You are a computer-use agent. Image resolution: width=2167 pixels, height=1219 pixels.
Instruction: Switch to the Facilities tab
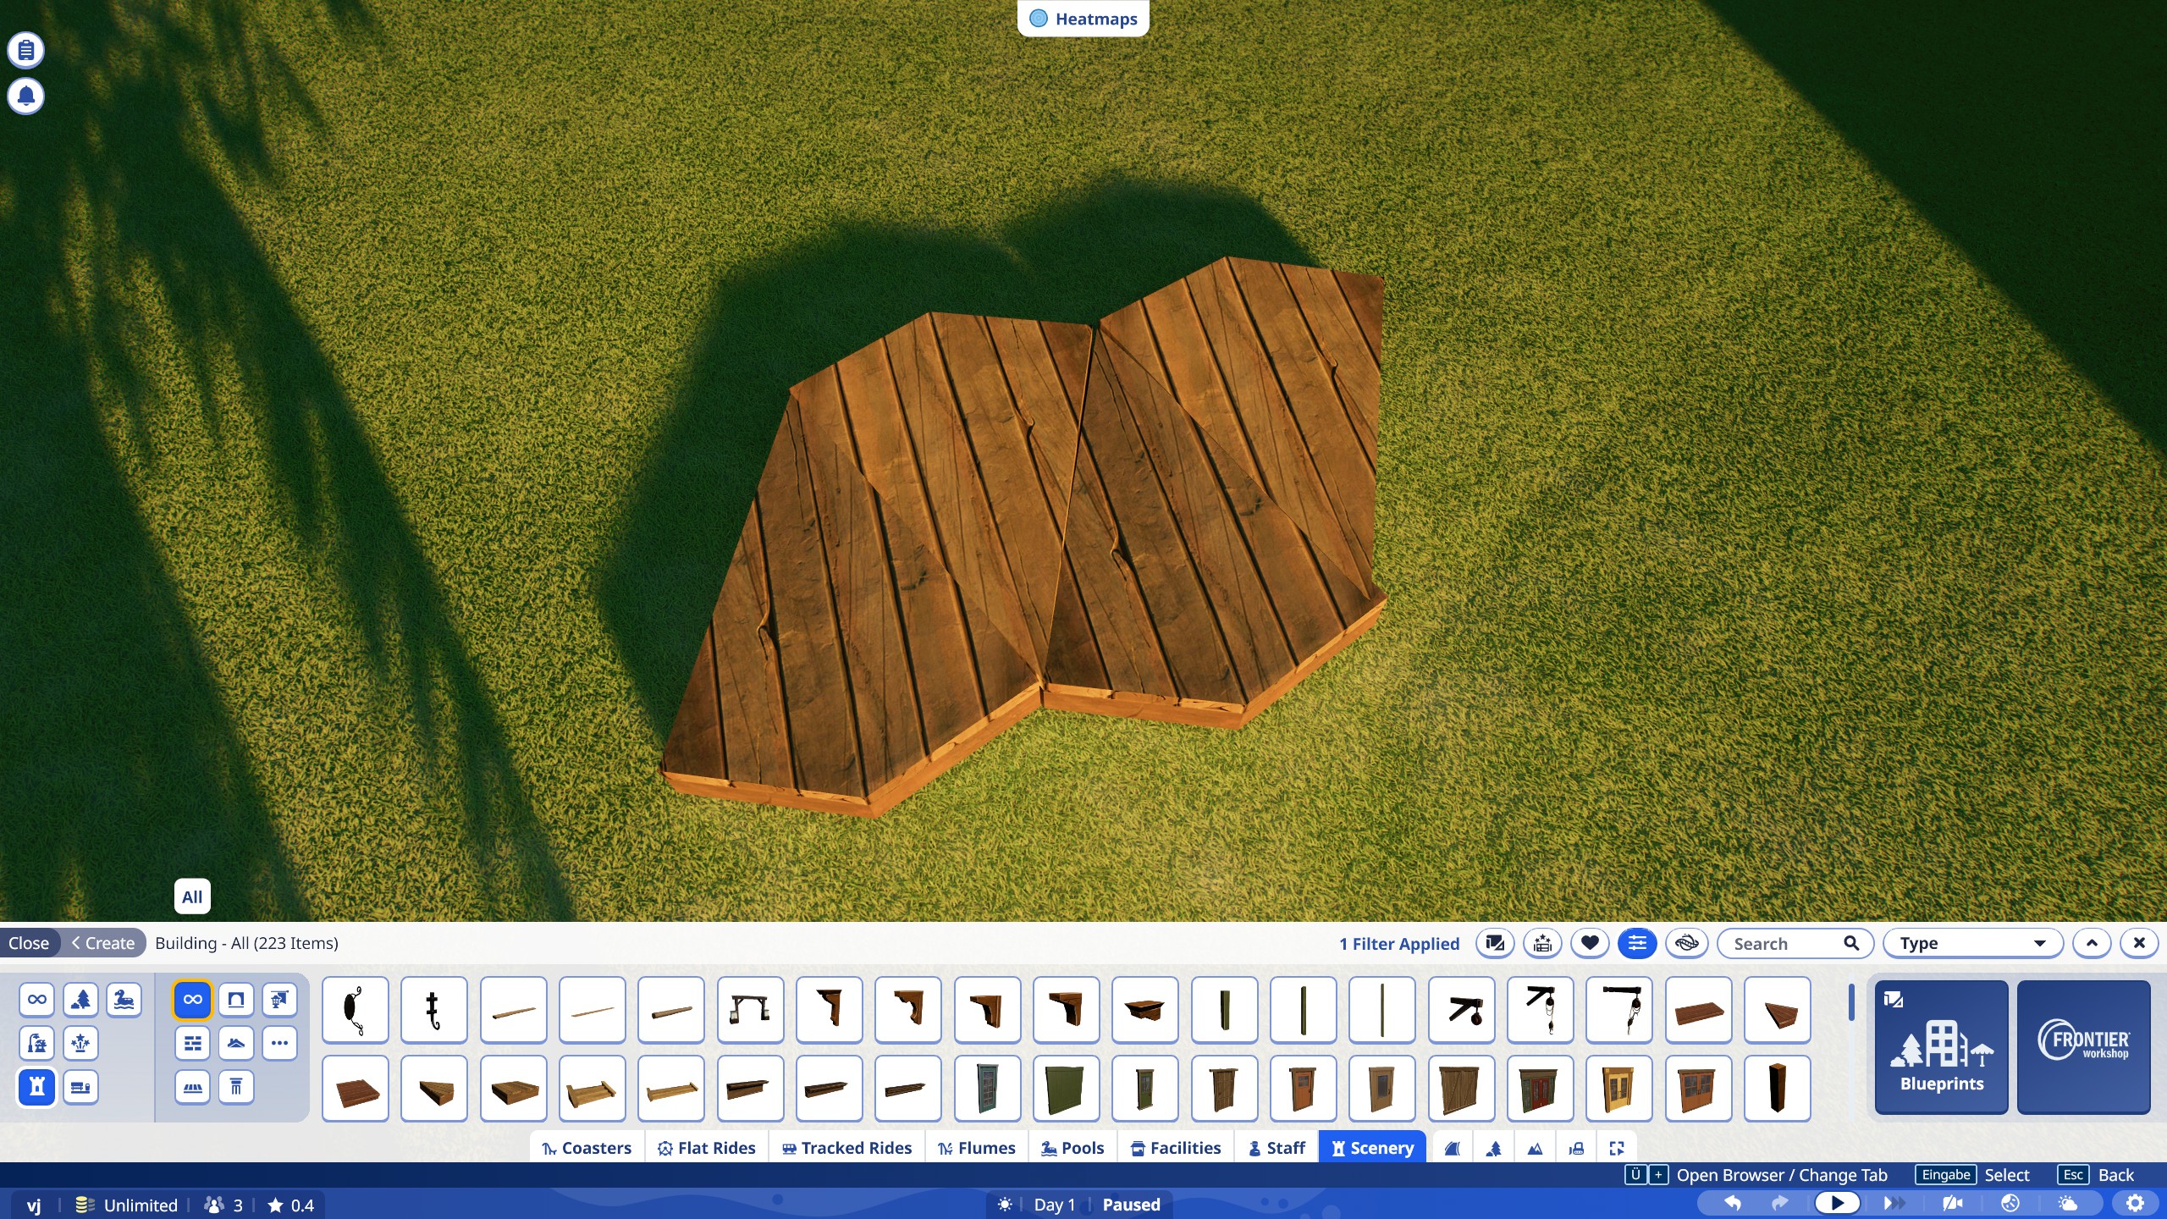(1176, 1148)
